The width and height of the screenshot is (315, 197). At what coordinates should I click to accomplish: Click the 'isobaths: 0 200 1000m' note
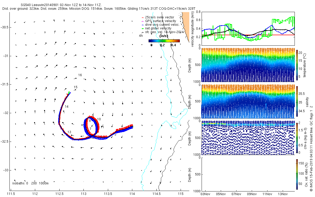pyautogui.click(x=30, y=183)
